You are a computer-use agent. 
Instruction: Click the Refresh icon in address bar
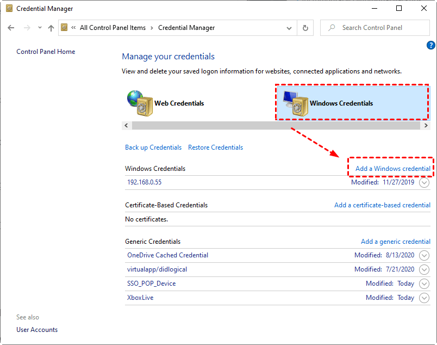click(305, 28)
